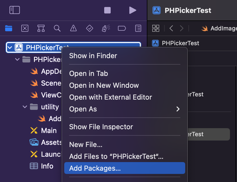
Task: Open the Breakpoint navigator
Action: [x=122, y=28]
